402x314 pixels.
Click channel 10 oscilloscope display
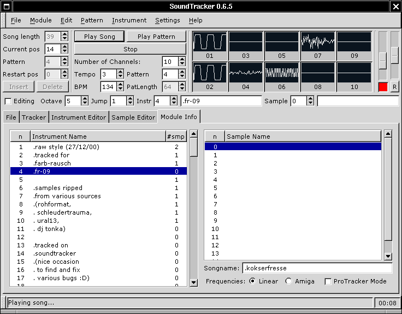click(x=354, y=73)
